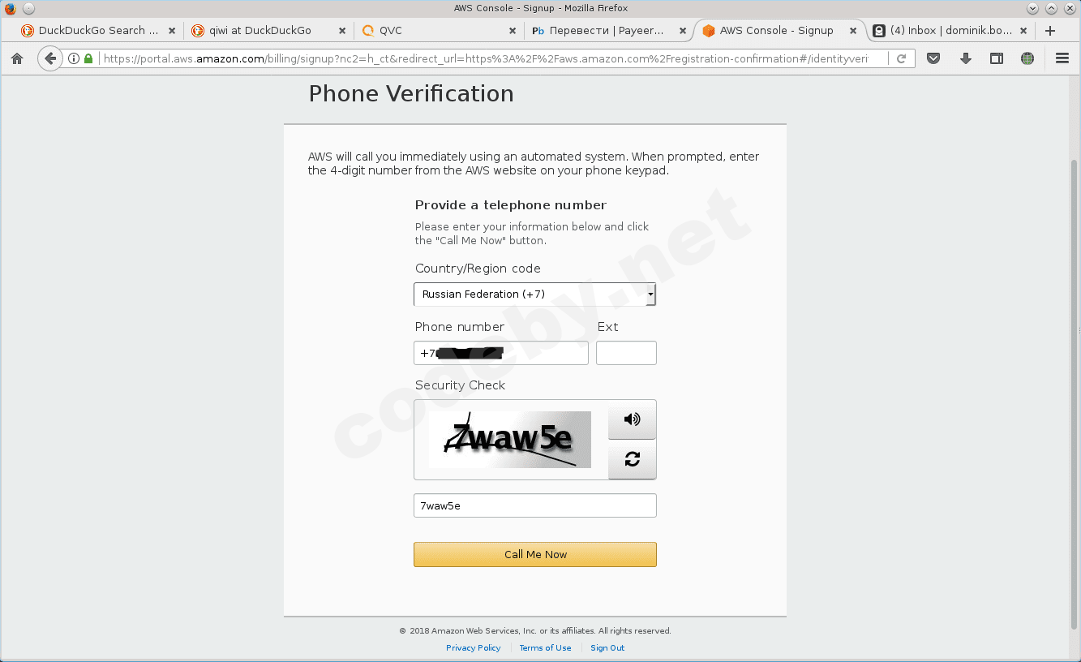The height and width of the screenshot is (662, 1081).
Task: Click the page info circle icon
Action: pyautogui.click(x=72, y=58)
